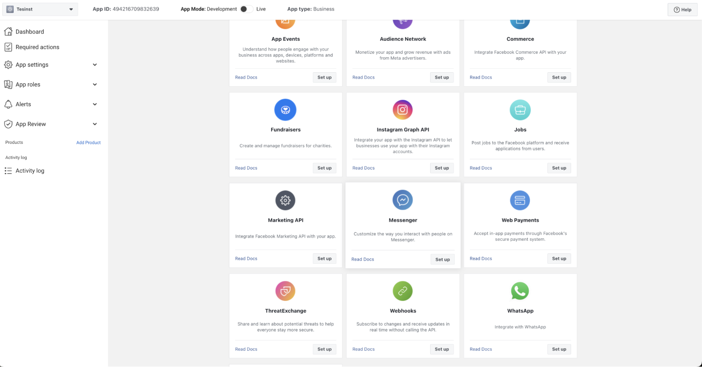Click the Add Product link
Viewport: 702px width, 367px height.
click(x=88, y=142)
